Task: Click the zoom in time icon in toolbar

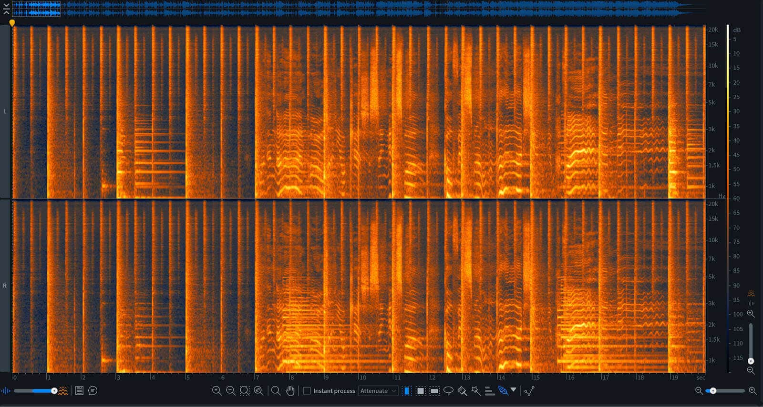Action: point(217,391)
